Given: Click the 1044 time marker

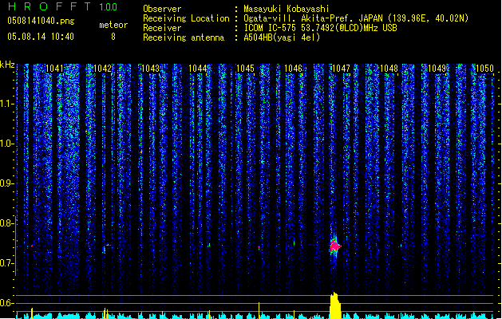Looking at the screenshot, I should tap(198, 69).
